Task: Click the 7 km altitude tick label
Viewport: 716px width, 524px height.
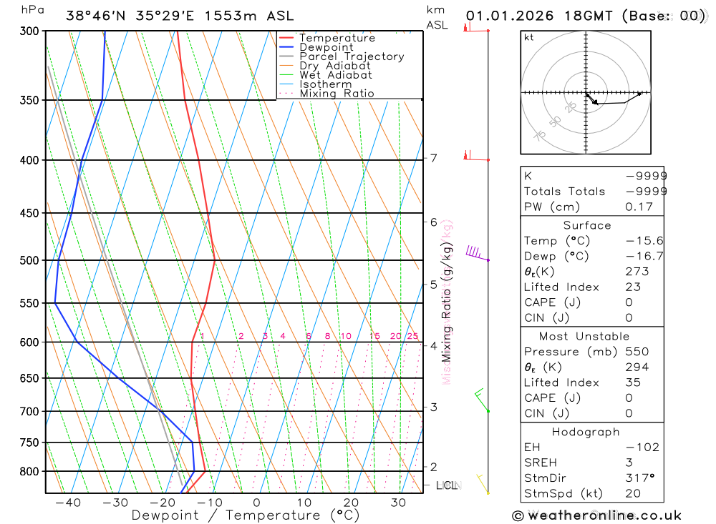Action: (x=434, y=158)
